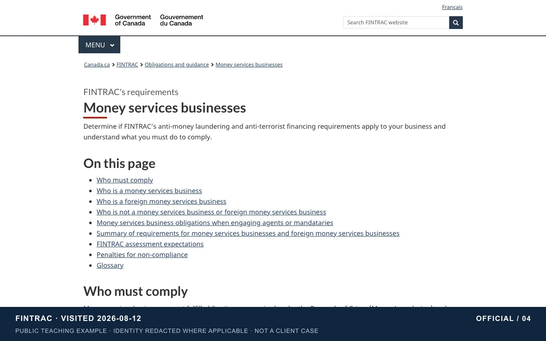Expand the MENU dropdown
Image resolution: width=546 pixels, height=341 pixels.
tap(99, 45)
